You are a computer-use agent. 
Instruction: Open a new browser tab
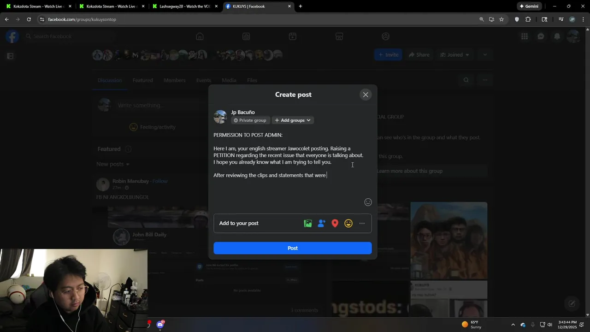(x=301, y=6)
